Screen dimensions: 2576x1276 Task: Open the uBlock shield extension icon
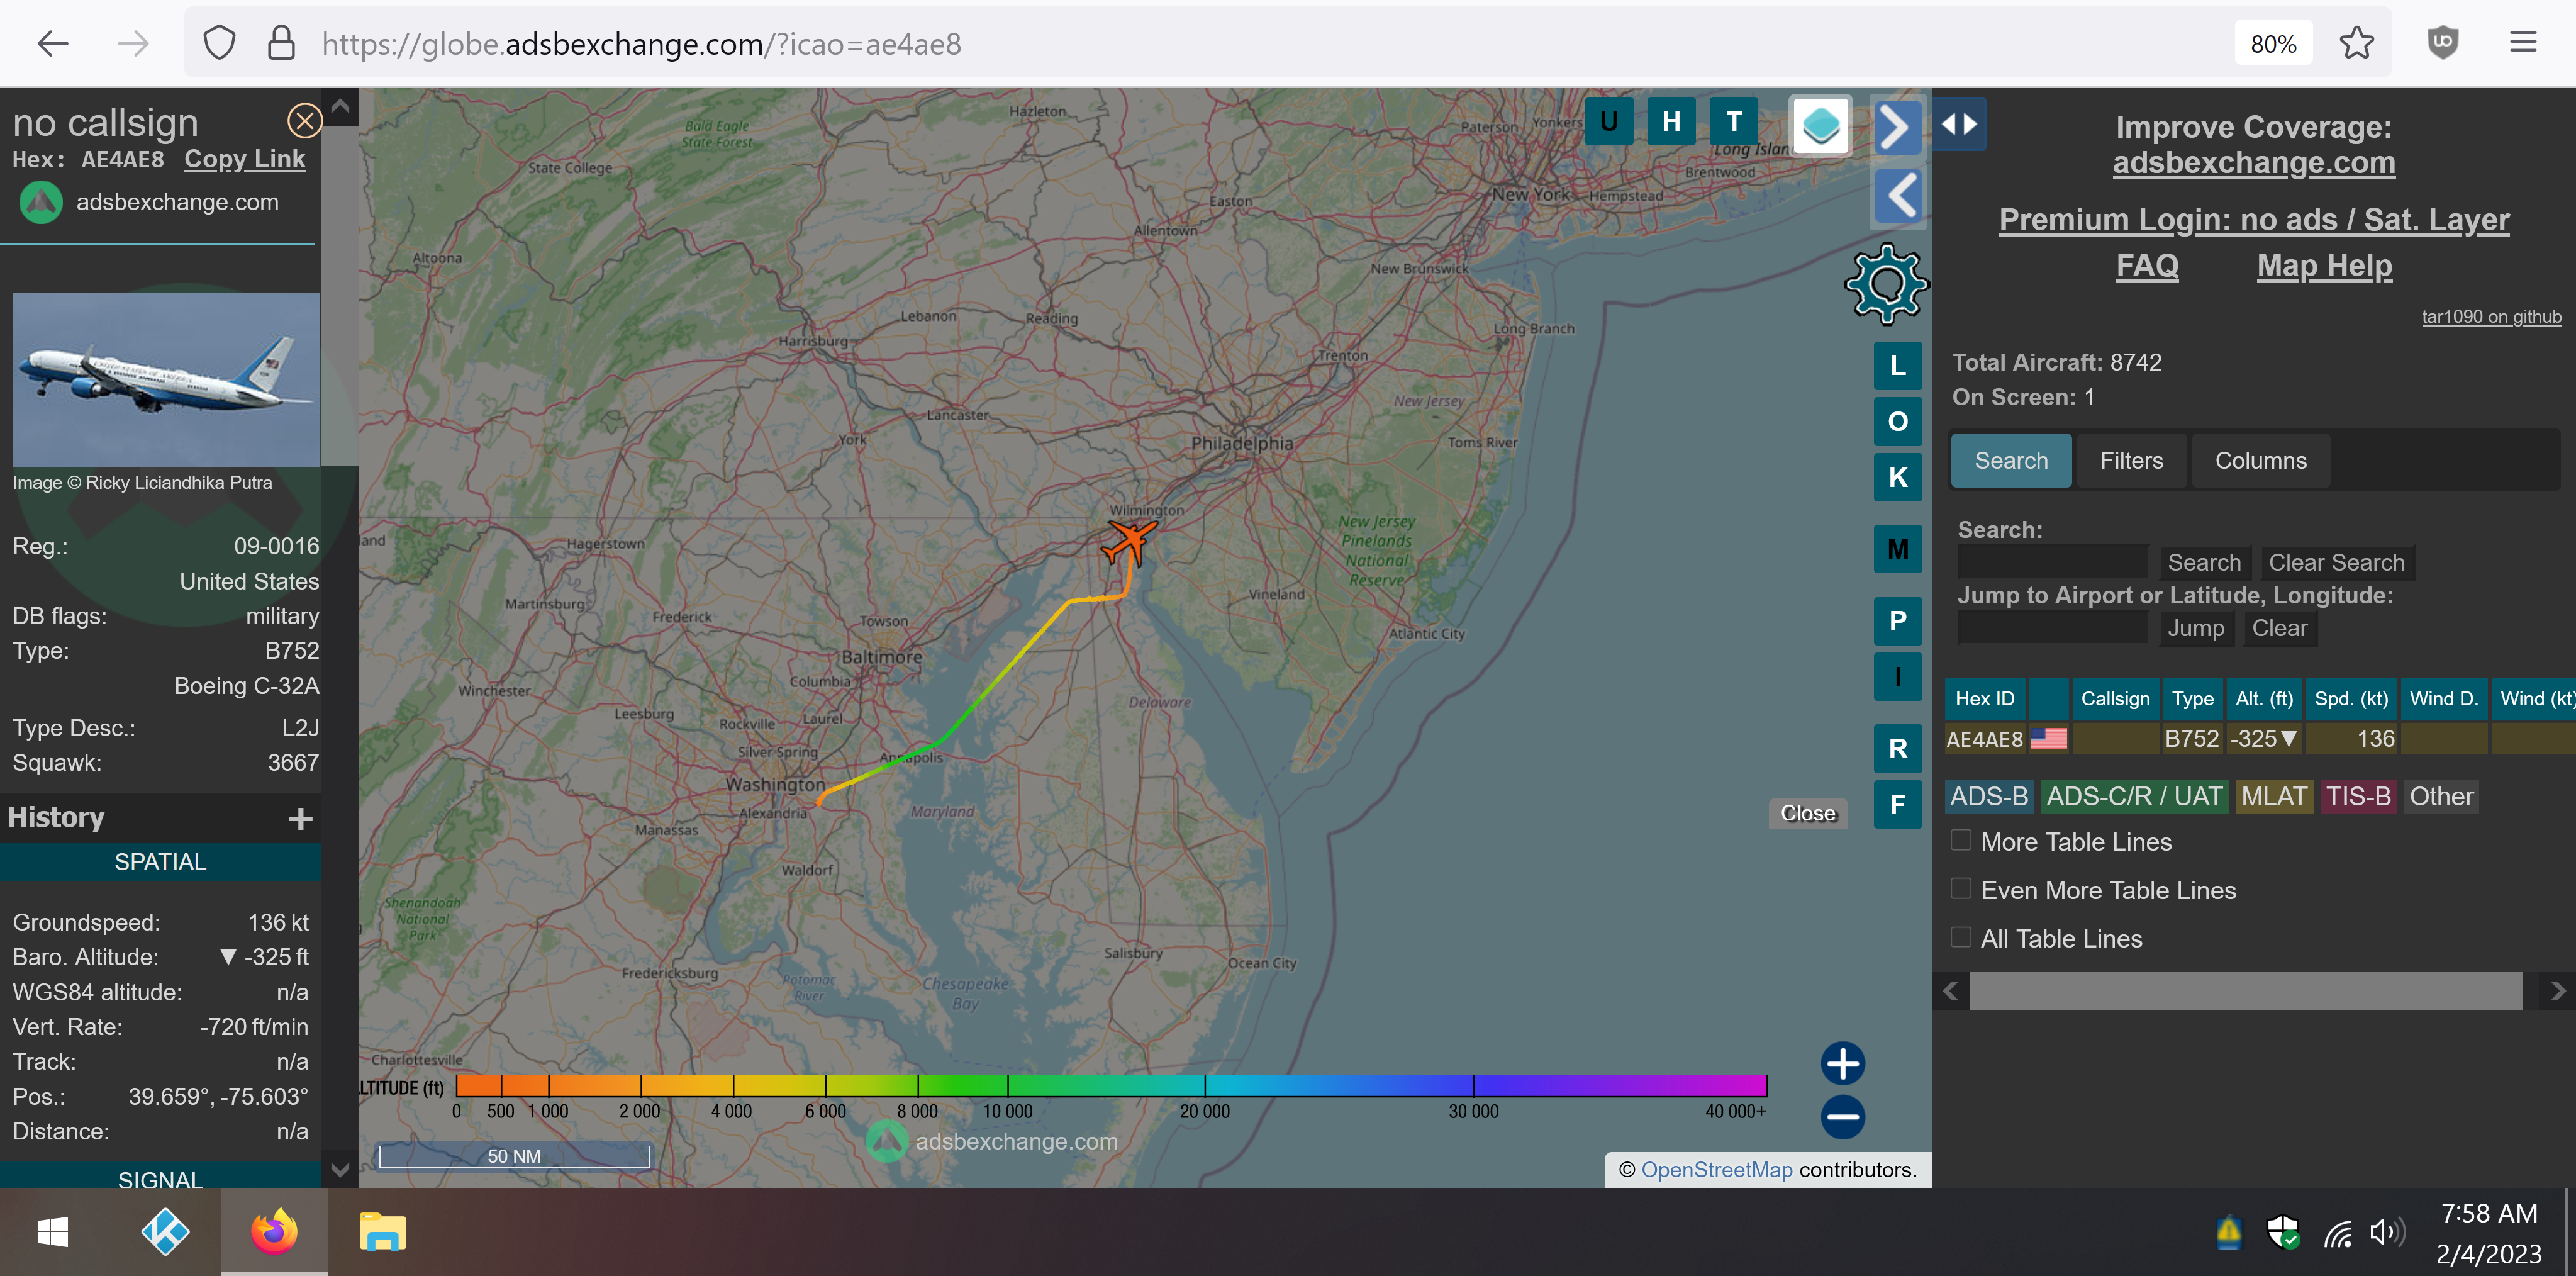[2442, 43]
